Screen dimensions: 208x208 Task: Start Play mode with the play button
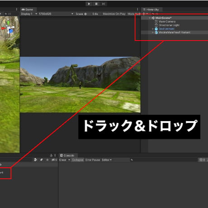[89, 4]
